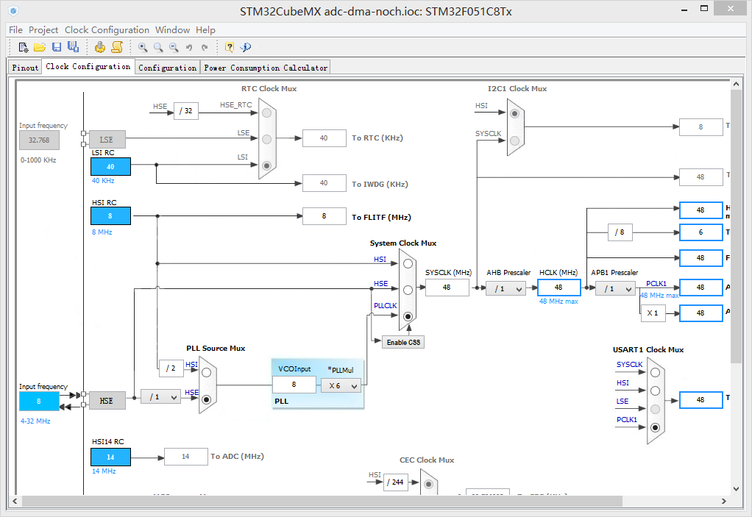Save the project using the floppy icon

click(x=57, y=47)
